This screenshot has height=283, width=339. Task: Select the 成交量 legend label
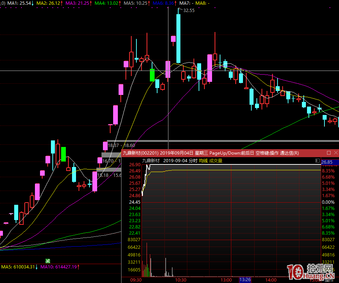pyautogui.click(x=216, y=161)
